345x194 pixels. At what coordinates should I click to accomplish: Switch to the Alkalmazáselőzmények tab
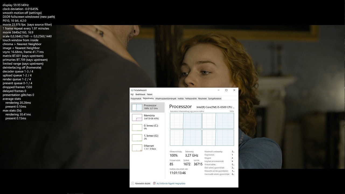[x=166, y=99]
